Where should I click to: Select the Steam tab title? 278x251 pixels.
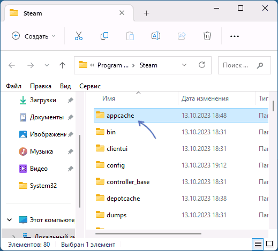pos(33,13)
